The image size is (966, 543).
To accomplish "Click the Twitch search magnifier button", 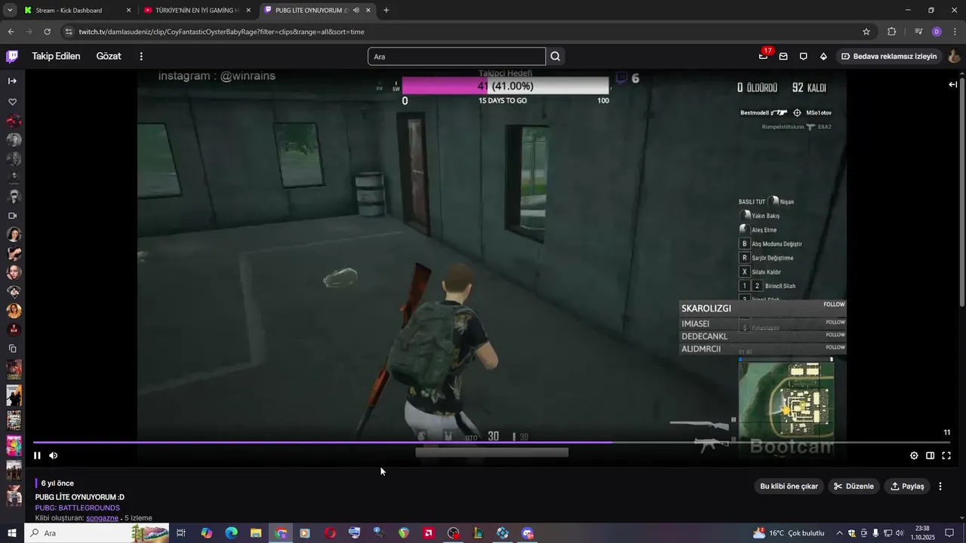I will coord(555,57).
